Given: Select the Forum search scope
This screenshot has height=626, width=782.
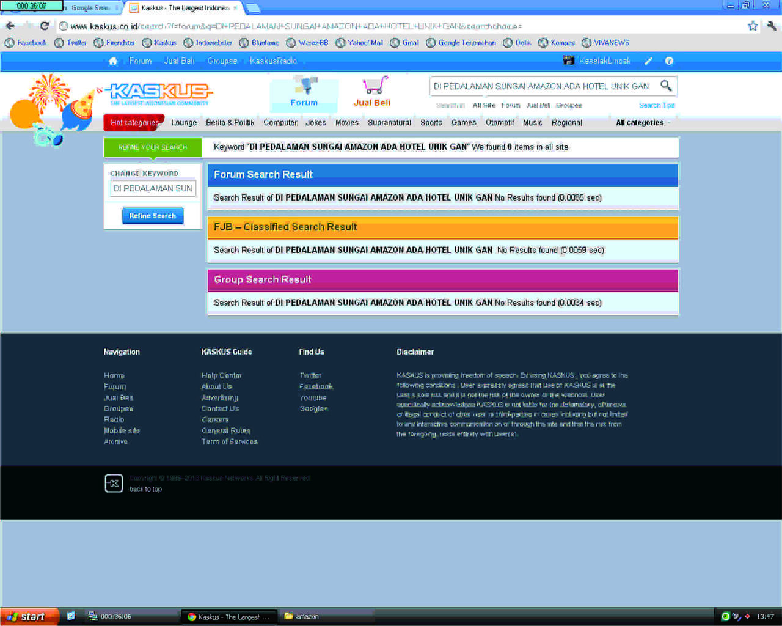Looking at the screenshot, I should tap(511, 105).
